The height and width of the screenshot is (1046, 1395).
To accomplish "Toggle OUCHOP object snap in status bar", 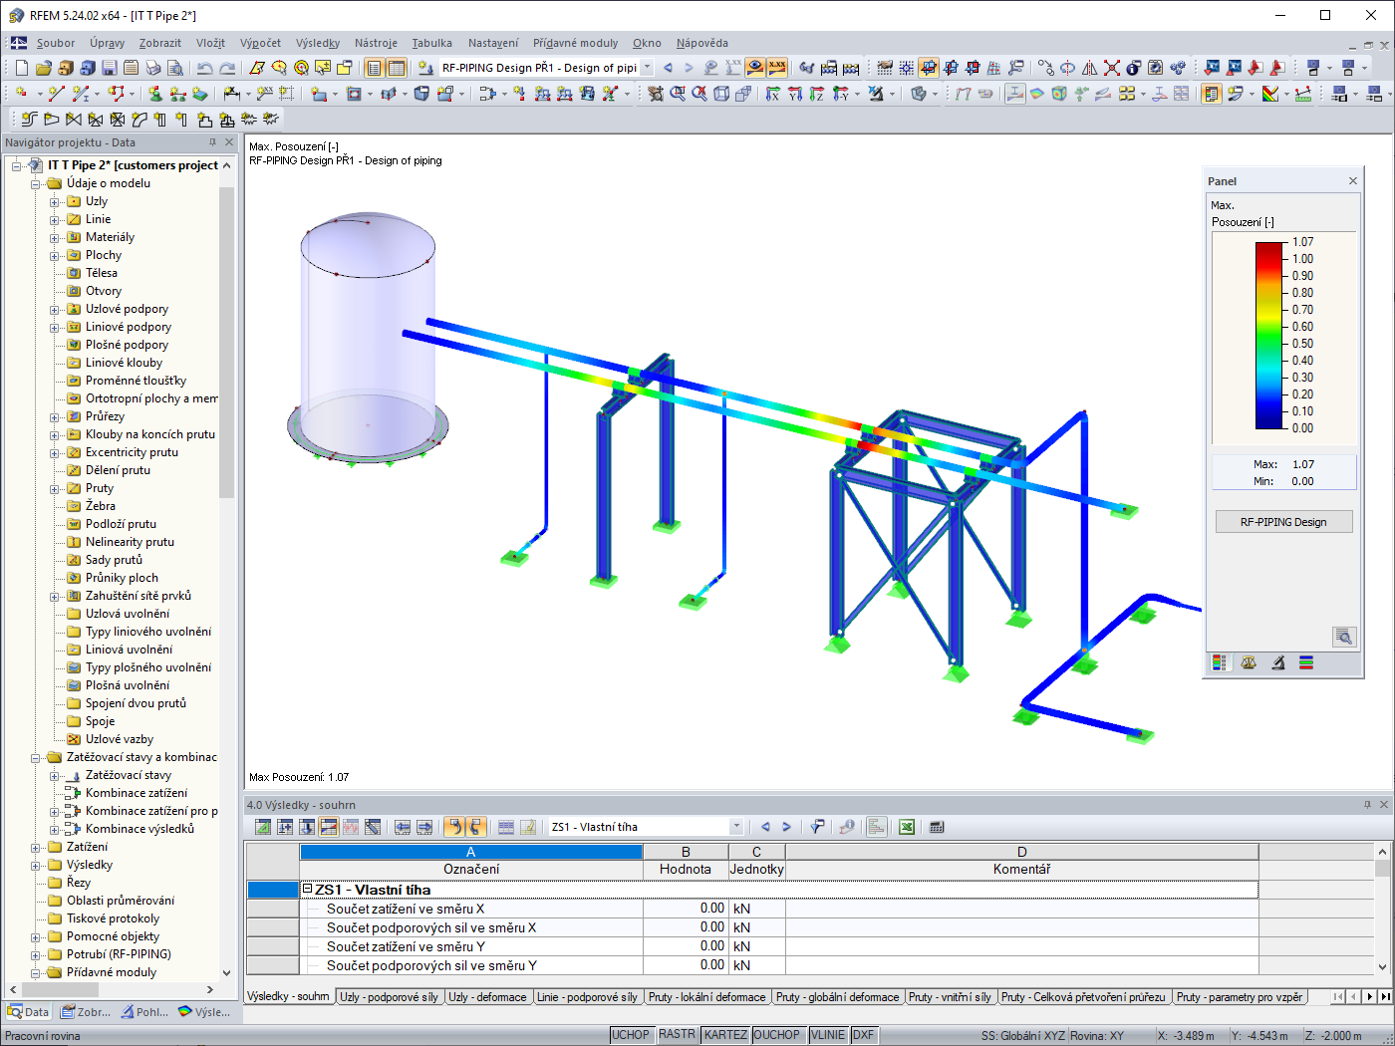I will coord(777,1035).
